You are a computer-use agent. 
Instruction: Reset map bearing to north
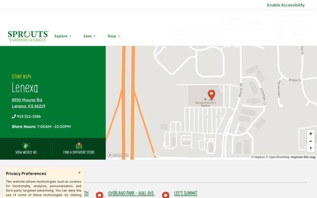(311, 148)
